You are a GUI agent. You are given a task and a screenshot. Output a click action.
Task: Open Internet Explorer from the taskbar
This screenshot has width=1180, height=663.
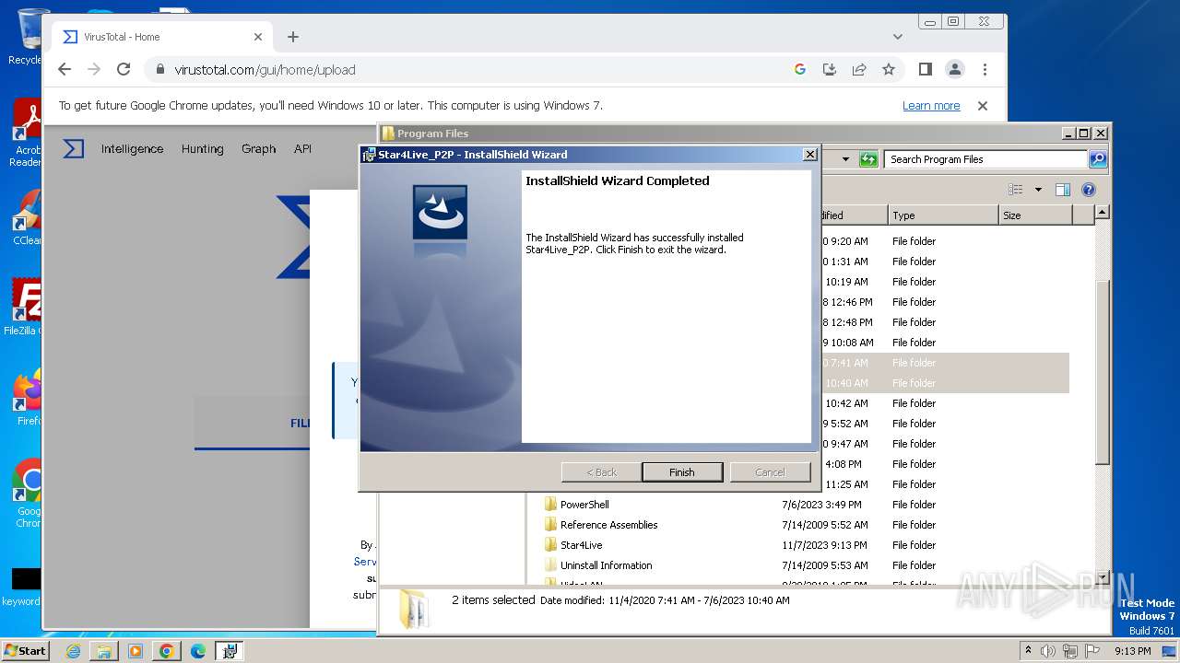click(73, 651)
